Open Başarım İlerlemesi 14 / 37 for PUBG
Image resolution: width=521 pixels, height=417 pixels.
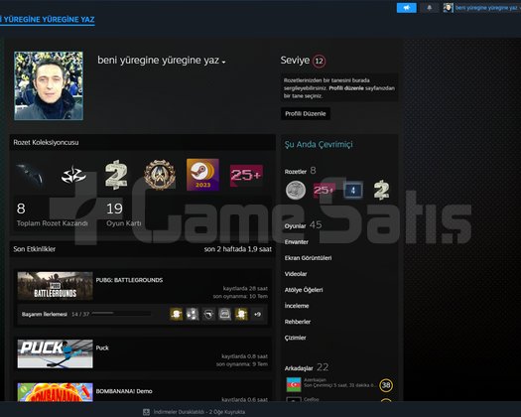coord(56,315)
